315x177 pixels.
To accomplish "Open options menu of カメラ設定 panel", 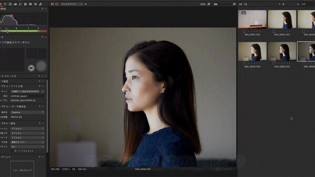I will tap(43, 81).
